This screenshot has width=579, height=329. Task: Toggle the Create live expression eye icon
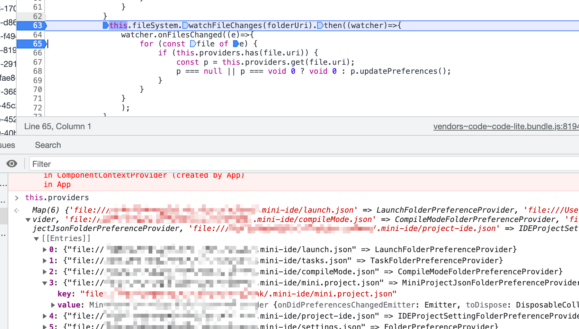(x=12, y=163)
